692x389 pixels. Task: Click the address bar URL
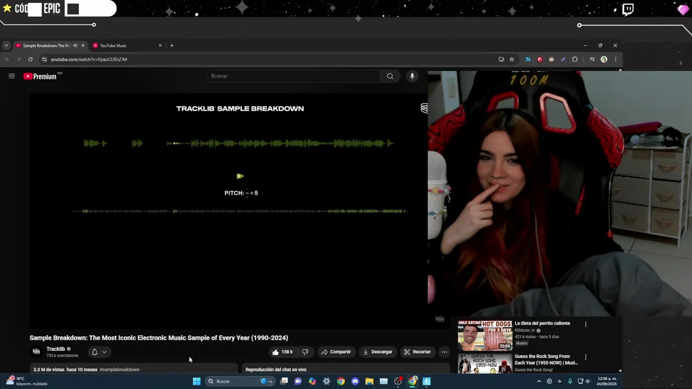pyautogui.click(x=89, y=59)
